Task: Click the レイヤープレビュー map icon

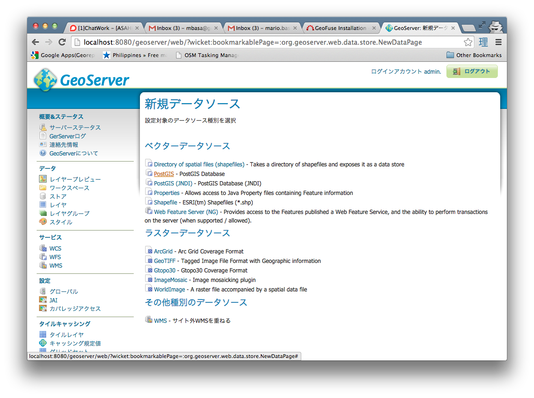Action: pos(43,179)
